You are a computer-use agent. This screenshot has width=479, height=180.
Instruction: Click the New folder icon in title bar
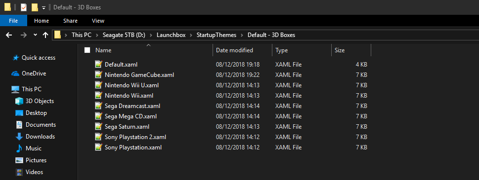coord(35,7)
